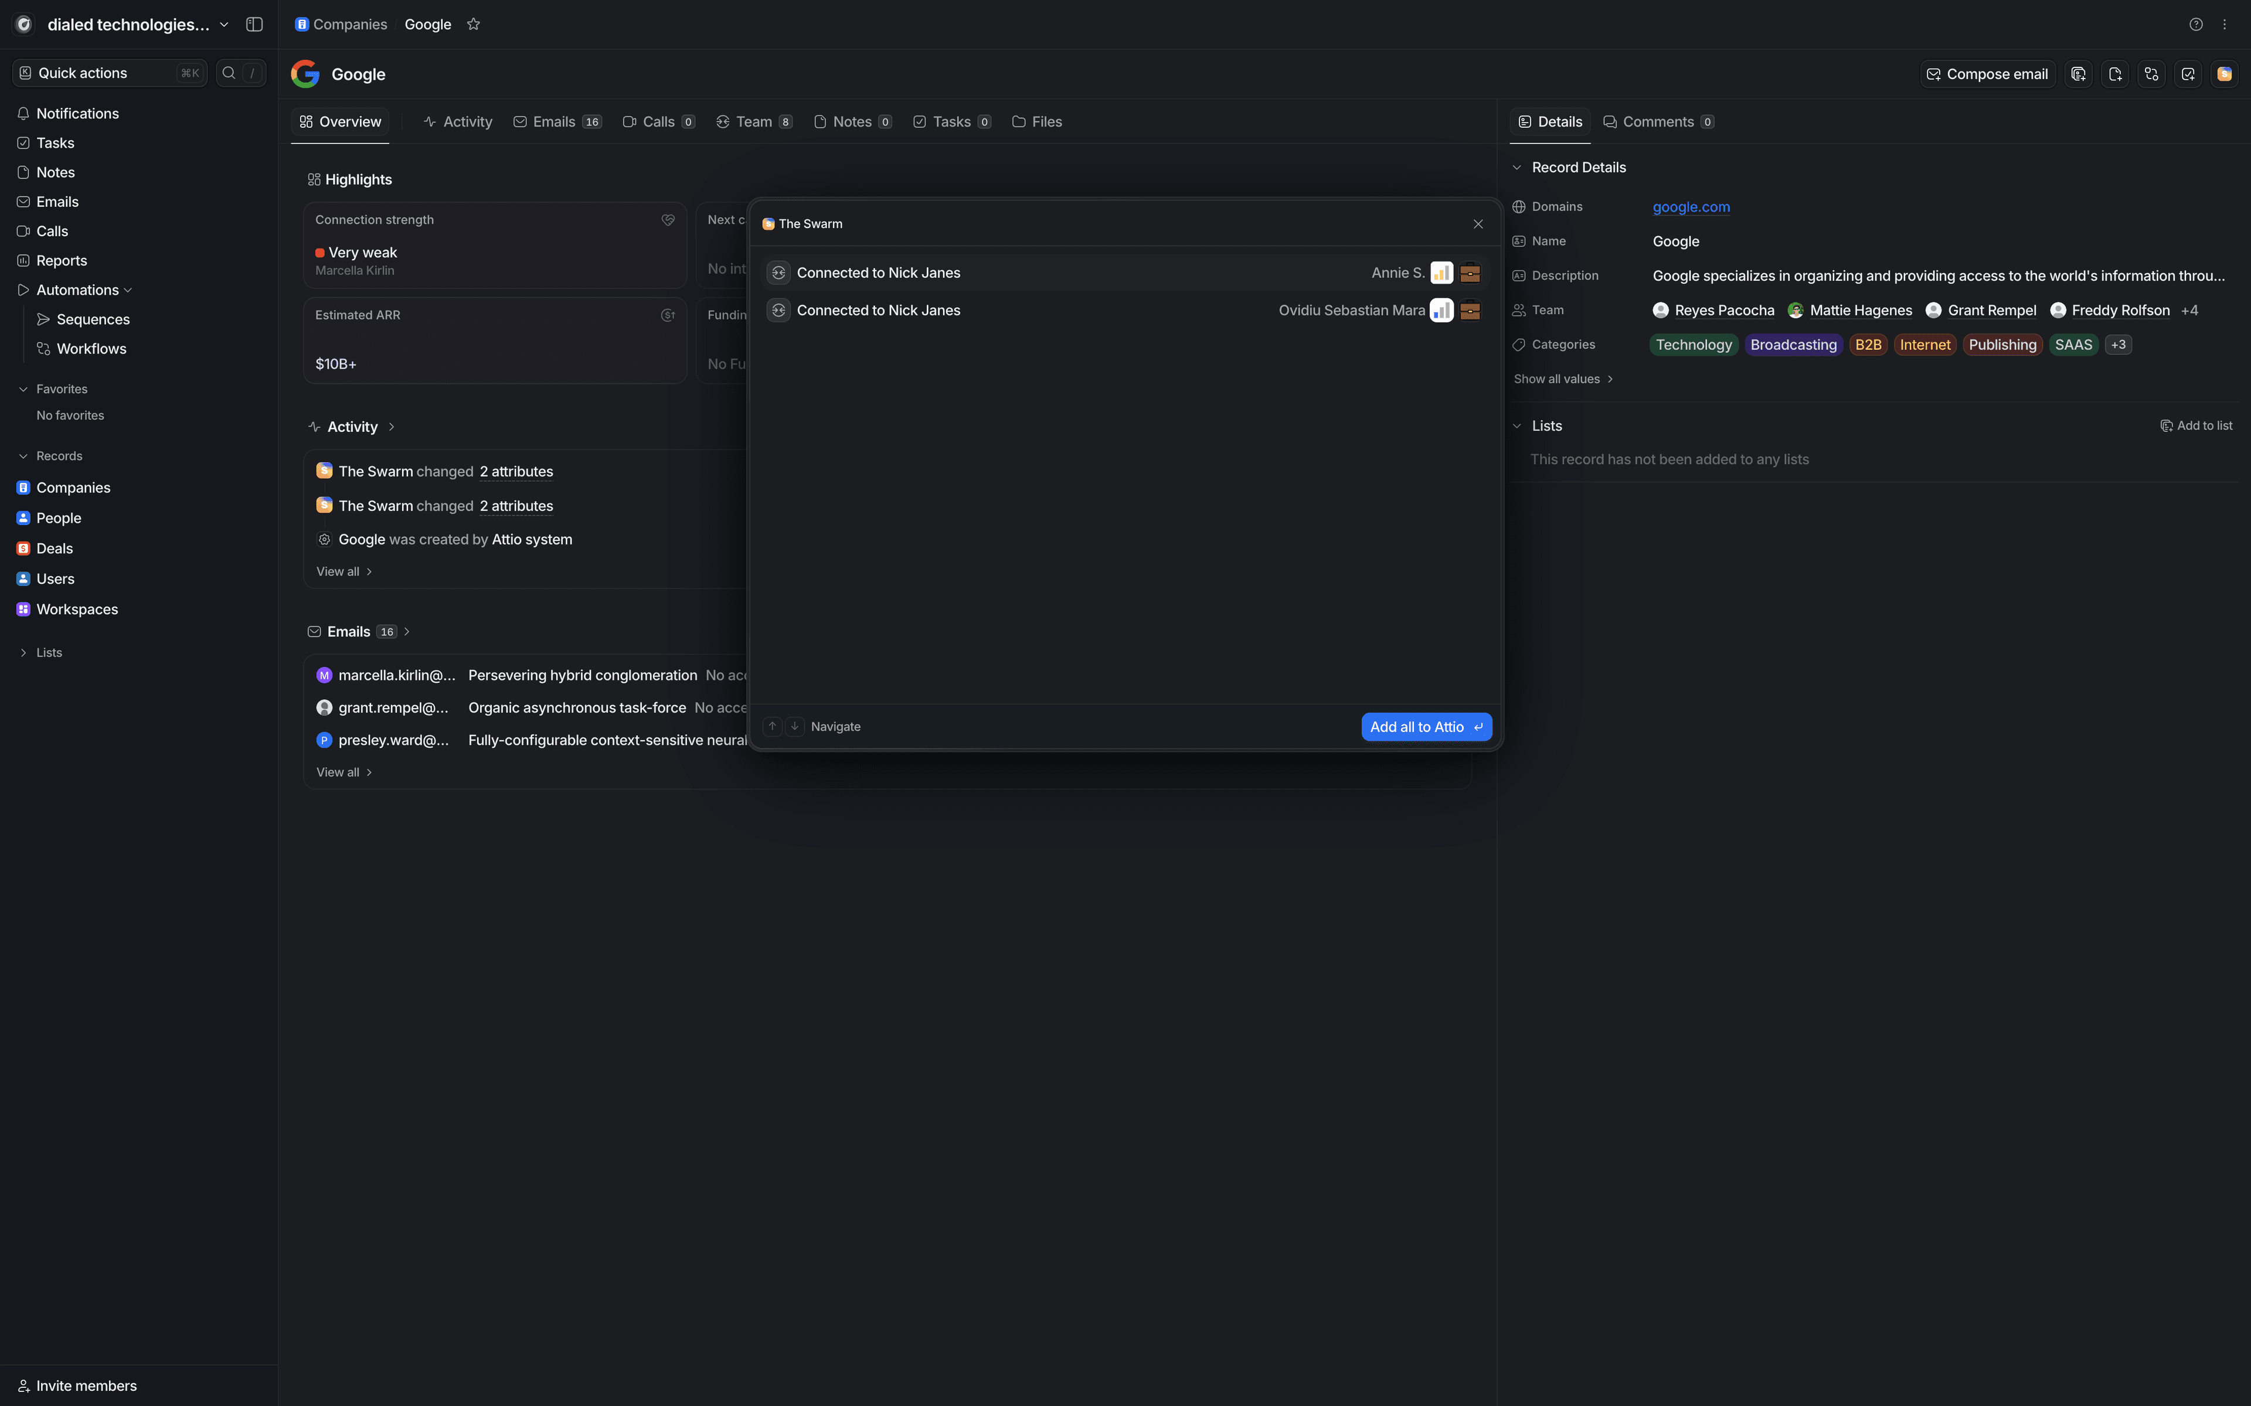Image resolution: width=2251 pixels, height=1406 pixels.
Task: Collapse the Record Details section
Action: [1516, 168]
